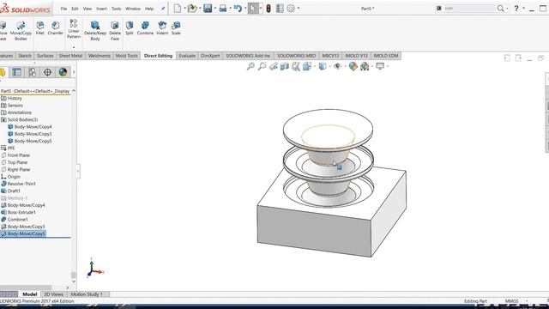Open the Save dropdown arrow

tap(215, 9)
